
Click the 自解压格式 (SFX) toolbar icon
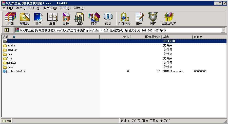click(x=169, y=19)
